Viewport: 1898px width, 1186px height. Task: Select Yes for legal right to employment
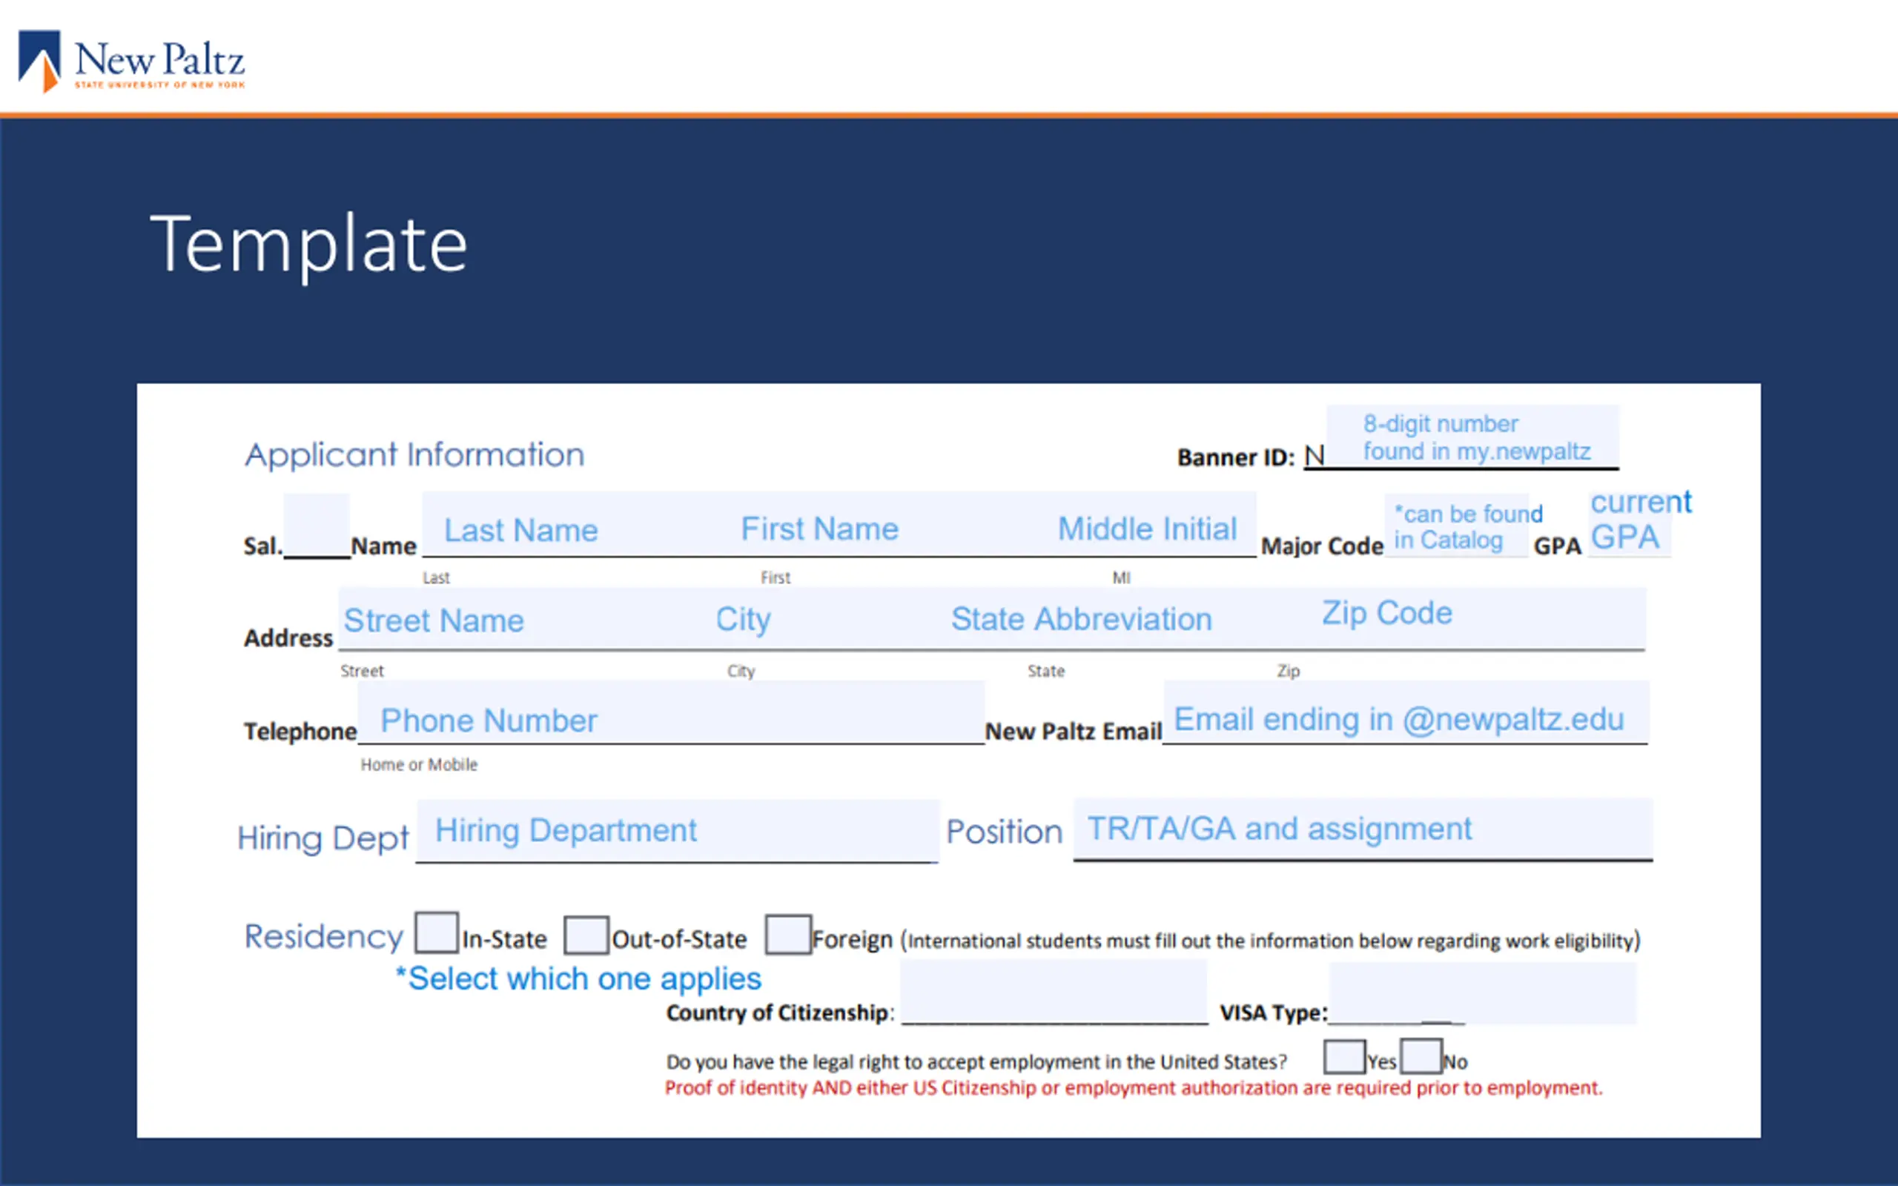pyautogui.click(x=1343, y=1056)
